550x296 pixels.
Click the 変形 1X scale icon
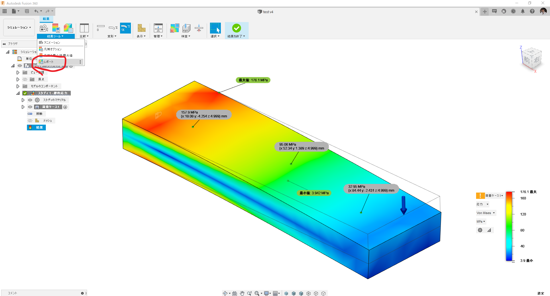(x=125, y=28)
